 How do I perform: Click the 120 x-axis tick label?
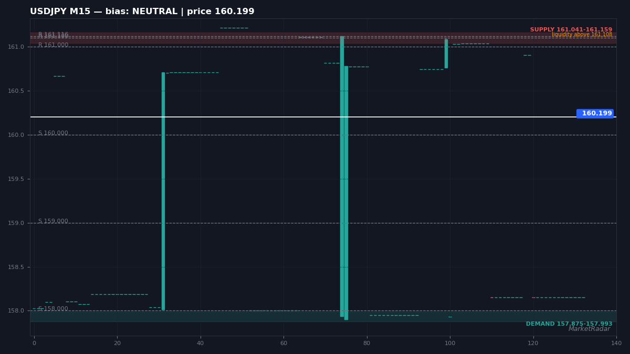tap(533, 344)
